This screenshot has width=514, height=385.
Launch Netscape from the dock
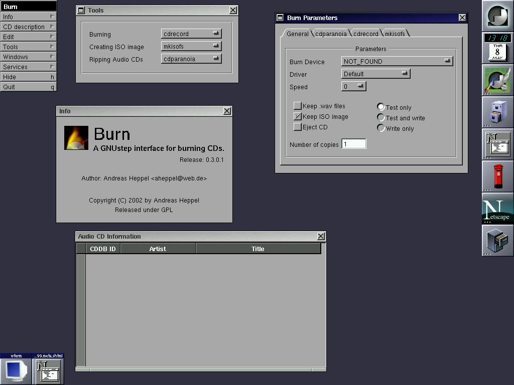point(497,209)
